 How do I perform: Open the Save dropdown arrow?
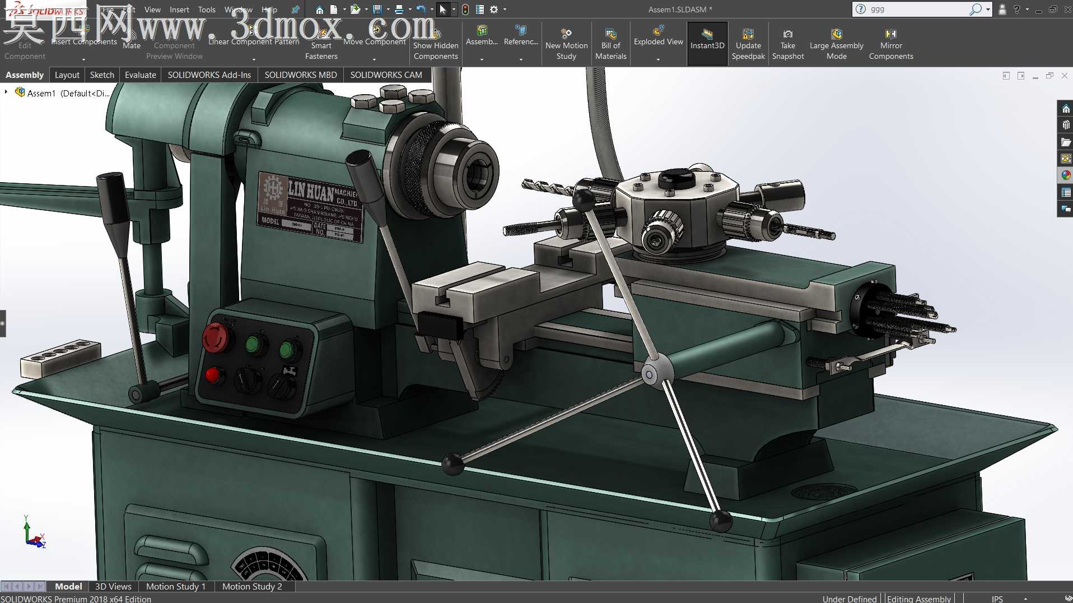(388, 10)
